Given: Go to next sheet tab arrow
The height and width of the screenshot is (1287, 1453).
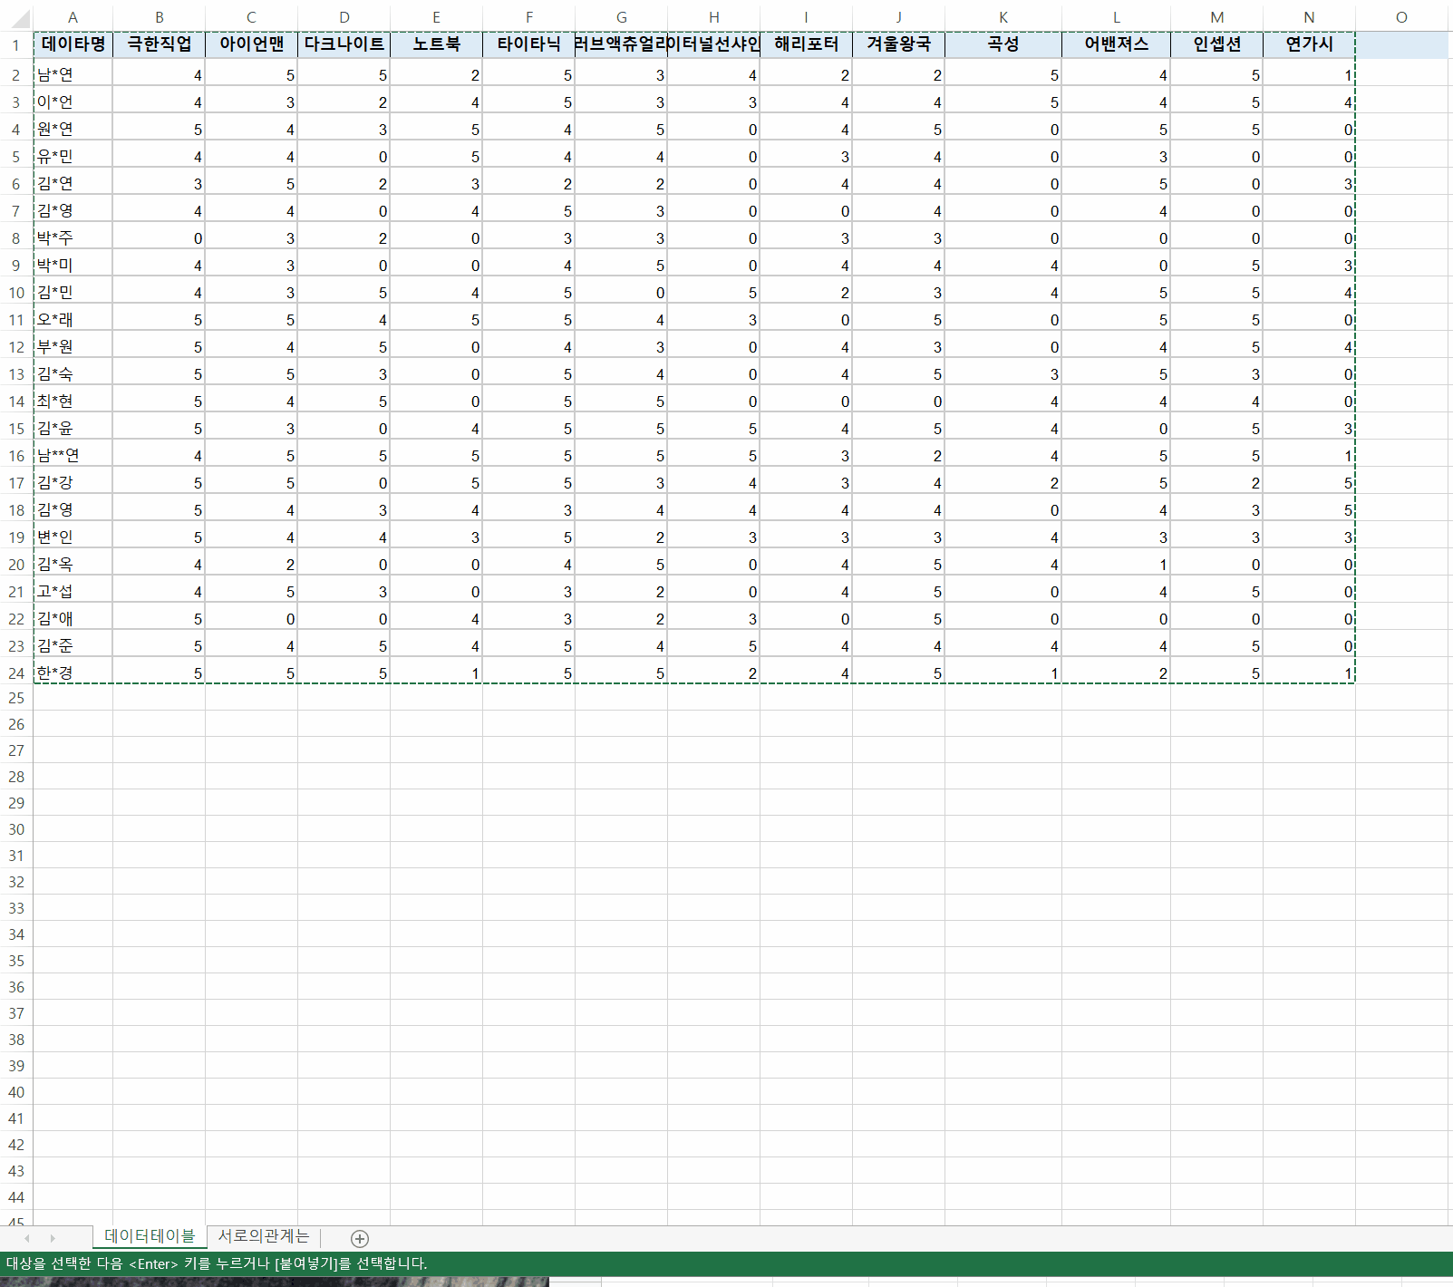Looking at the screenshot, I should (x=53, y=1238).
